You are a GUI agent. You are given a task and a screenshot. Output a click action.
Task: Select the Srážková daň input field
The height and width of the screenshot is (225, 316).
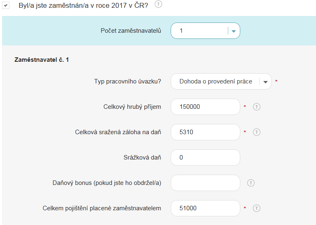point(205,157)
